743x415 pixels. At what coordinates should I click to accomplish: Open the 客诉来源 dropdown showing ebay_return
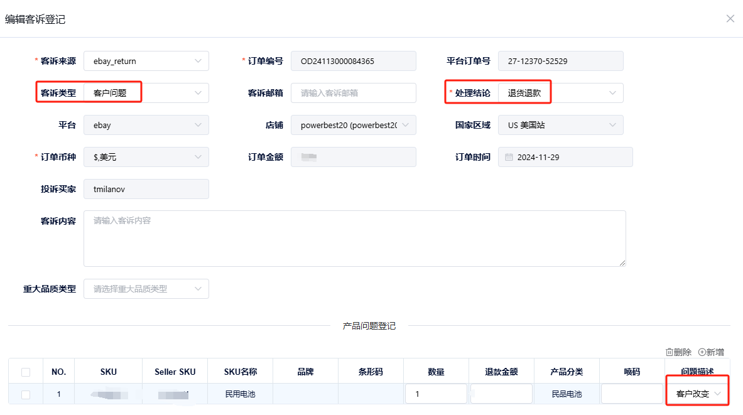[x=146, y=61]
